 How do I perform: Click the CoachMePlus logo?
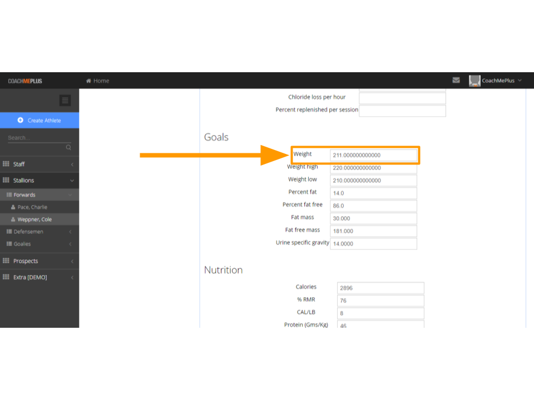[25, 81]
